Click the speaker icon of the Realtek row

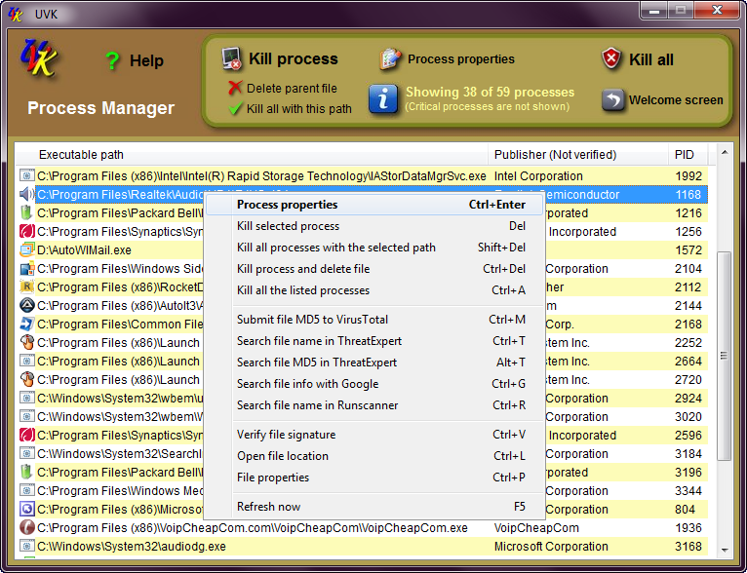(26, 194)
